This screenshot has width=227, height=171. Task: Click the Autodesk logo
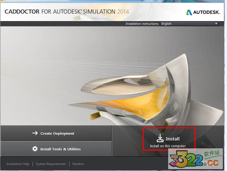(x=203, y=12)
